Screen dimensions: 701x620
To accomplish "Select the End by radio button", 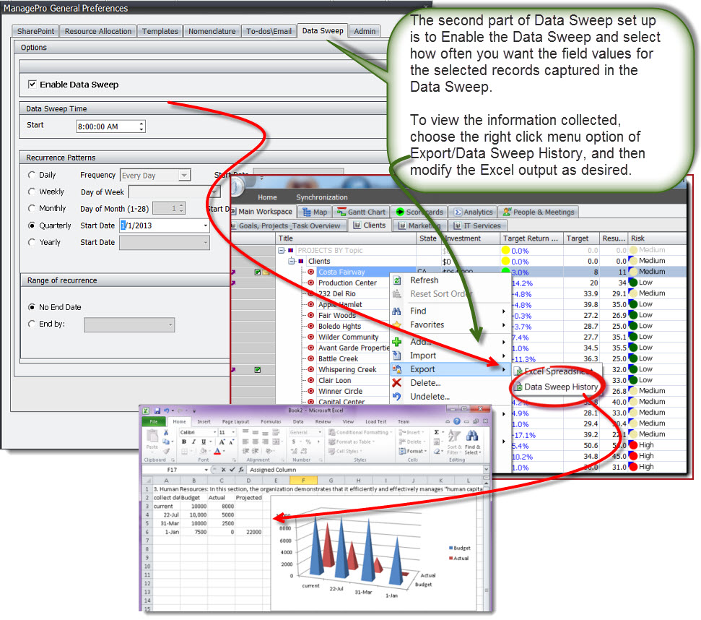I will (x=31, y=324).
